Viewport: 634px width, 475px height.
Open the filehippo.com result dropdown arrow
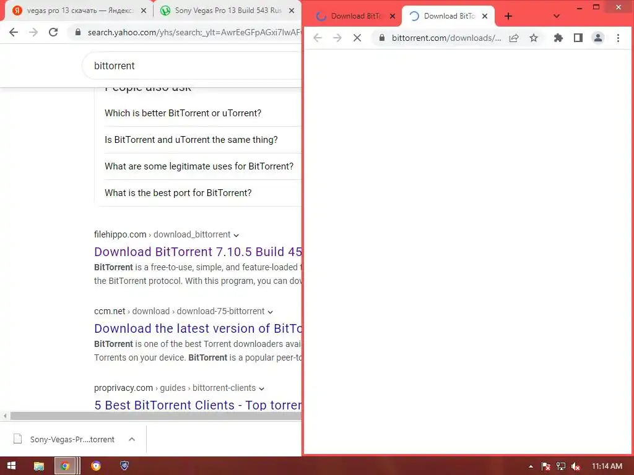(236, 235)
